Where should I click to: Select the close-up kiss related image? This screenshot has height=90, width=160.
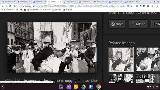click(148, 59)
